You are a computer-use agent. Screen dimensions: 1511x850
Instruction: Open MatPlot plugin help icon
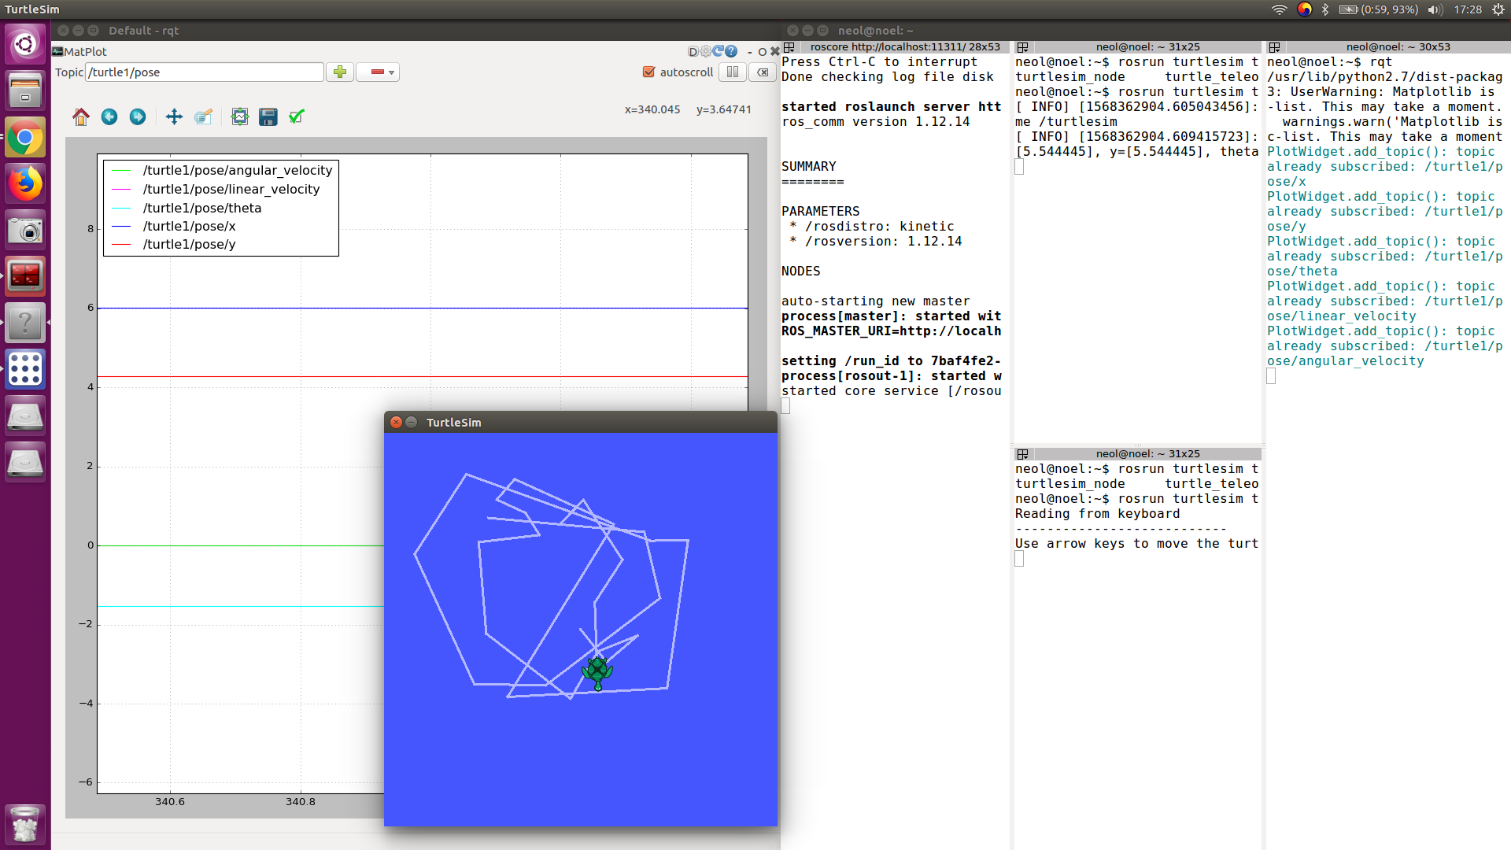731,51
